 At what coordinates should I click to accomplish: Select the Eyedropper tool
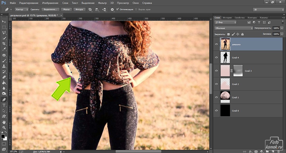(x=4, y=49)
